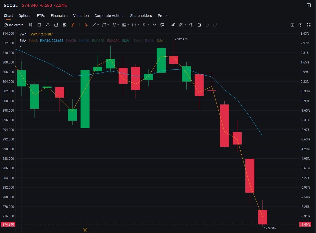Image resolution: width=316 pixels, height=233 pixels.
Task: Toggle the EMA10: 292.656 line
Action: [x=52, y=41]
